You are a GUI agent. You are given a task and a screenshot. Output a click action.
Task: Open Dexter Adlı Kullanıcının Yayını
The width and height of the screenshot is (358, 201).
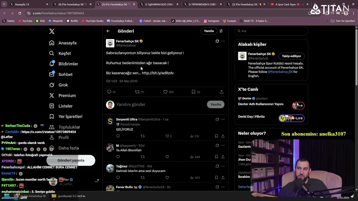[261, 104]
